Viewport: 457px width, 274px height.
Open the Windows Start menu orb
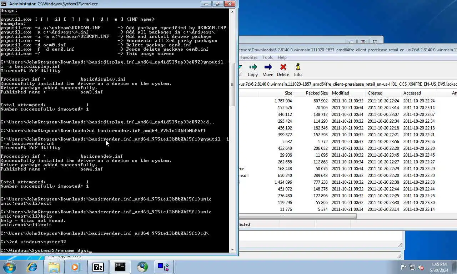[10, 267]
